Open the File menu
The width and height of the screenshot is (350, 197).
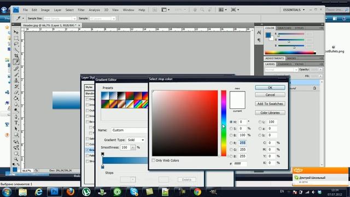pyautogui.click(x=25, y=10)
